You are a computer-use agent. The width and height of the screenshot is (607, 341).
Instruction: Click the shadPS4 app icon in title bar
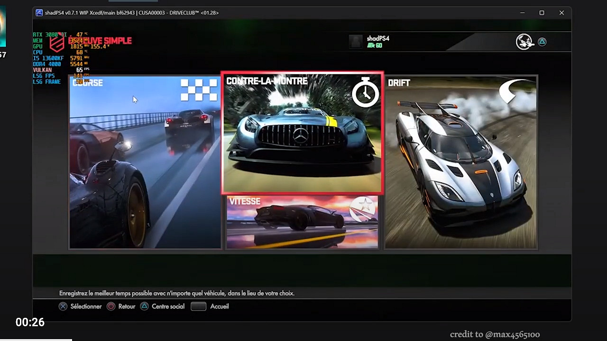(x=39, y=13)
